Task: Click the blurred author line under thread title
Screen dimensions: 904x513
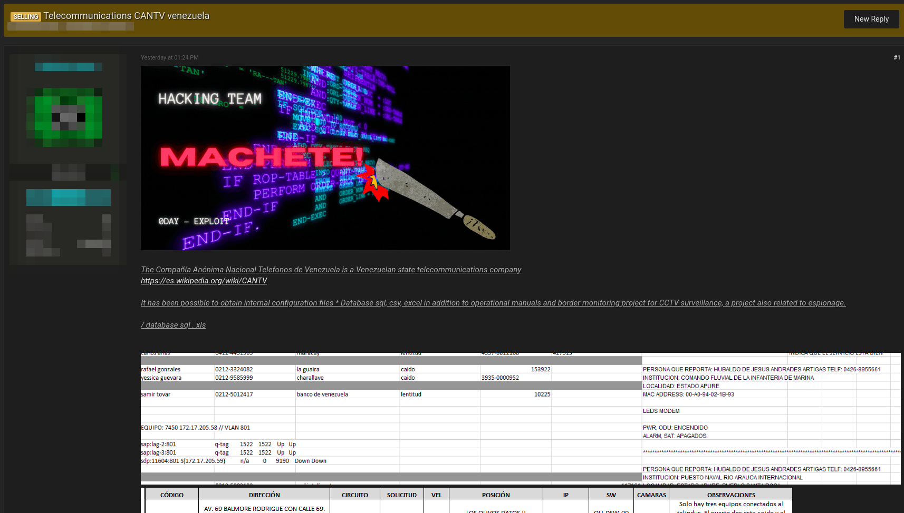Action: [x=70, y=26]
